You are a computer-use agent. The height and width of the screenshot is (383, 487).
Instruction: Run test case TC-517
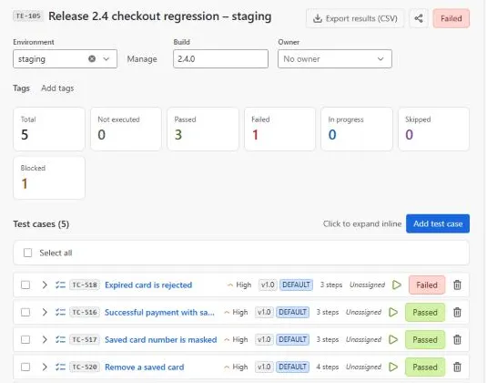click(x=393, y=339)
